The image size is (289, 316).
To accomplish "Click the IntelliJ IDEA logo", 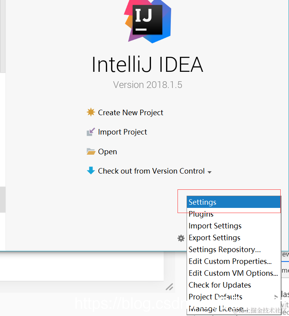I will tap(147, 21).
